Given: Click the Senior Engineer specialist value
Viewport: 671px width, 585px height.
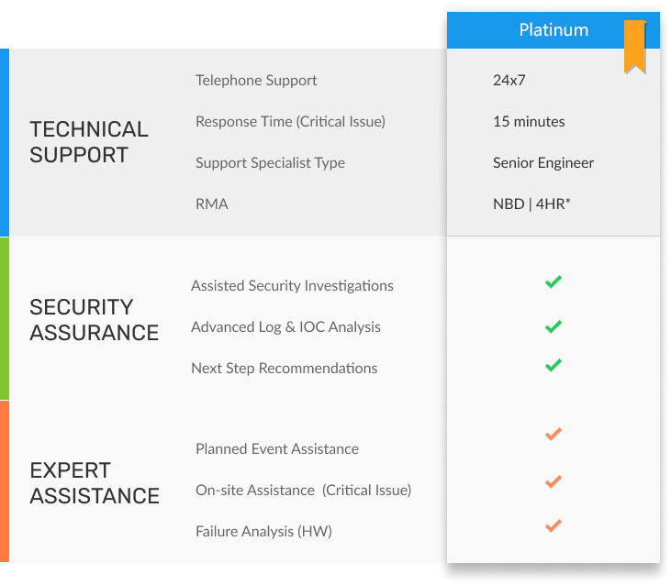Looking at the screenshot, I should coord(543,162).
